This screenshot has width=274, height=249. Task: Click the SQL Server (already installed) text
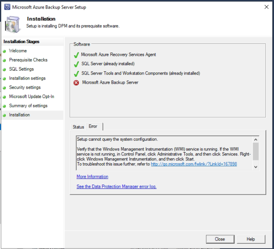(108, 64)
